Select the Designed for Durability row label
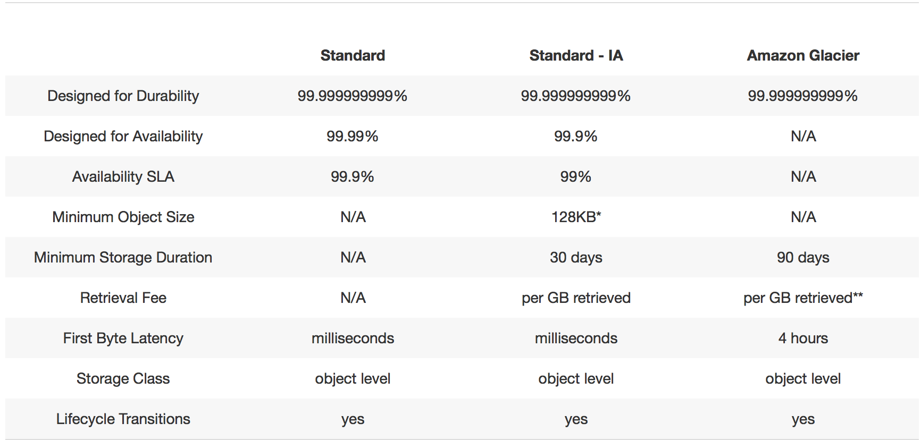 tap(123, 96)
